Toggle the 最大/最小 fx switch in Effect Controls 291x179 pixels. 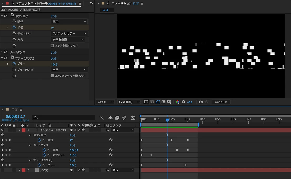[6, 15]
